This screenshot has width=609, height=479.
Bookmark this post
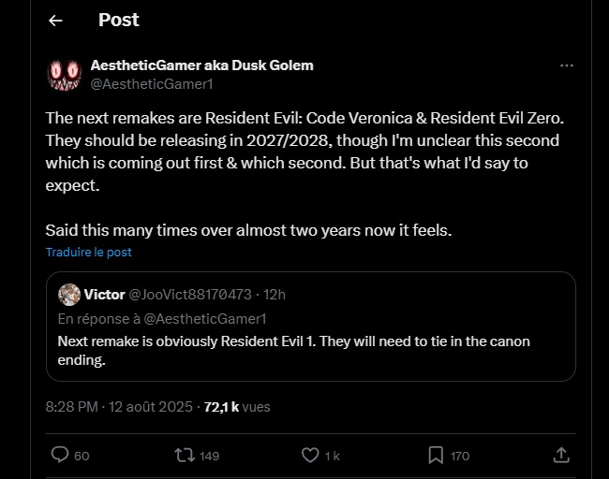[436, 455]
